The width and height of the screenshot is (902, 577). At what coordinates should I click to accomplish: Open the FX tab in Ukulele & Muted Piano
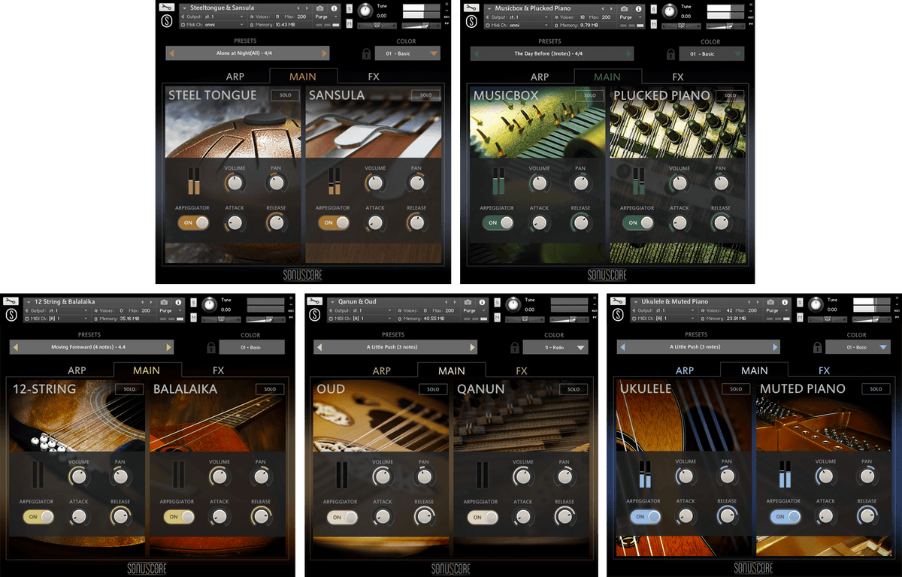(824, 370)
